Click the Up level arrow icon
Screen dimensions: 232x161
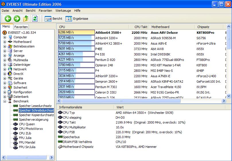[26, 19]
